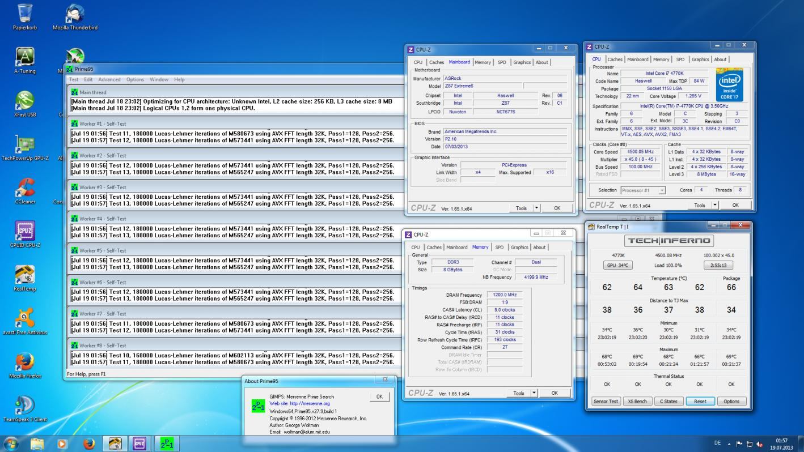Open the Processor #1 selection dropdown
Image resolution: width=804 pixels, height=452 pixels.
643,190
